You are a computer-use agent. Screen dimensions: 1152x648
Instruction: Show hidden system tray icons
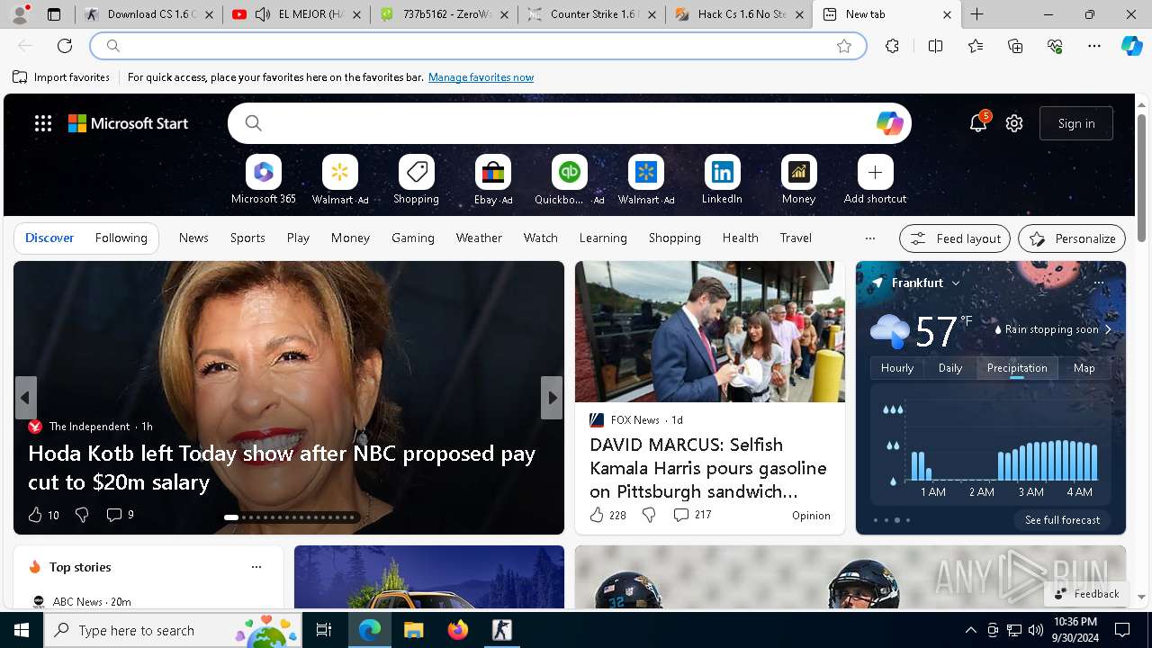pos(970,630)
